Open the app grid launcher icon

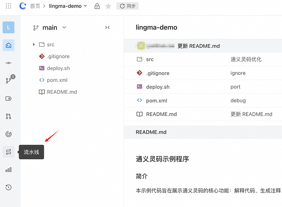(9, 6)
